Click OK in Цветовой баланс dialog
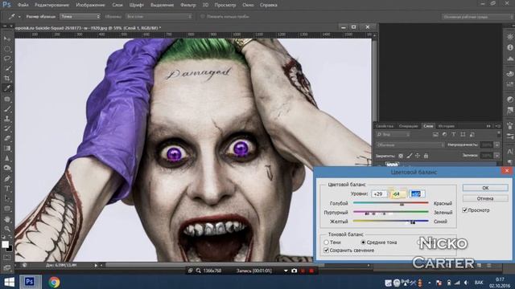515x289 pixels. (485, 188)
